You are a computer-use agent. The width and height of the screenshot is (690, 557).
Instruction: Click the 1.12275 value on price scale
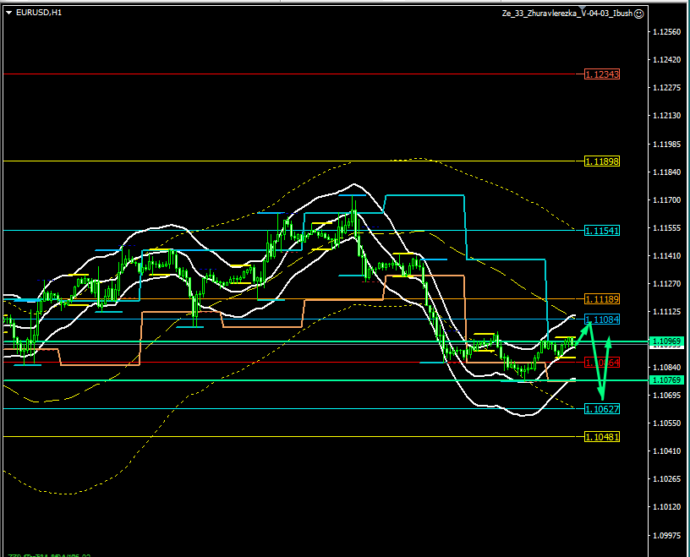click(x=666, y=88)
